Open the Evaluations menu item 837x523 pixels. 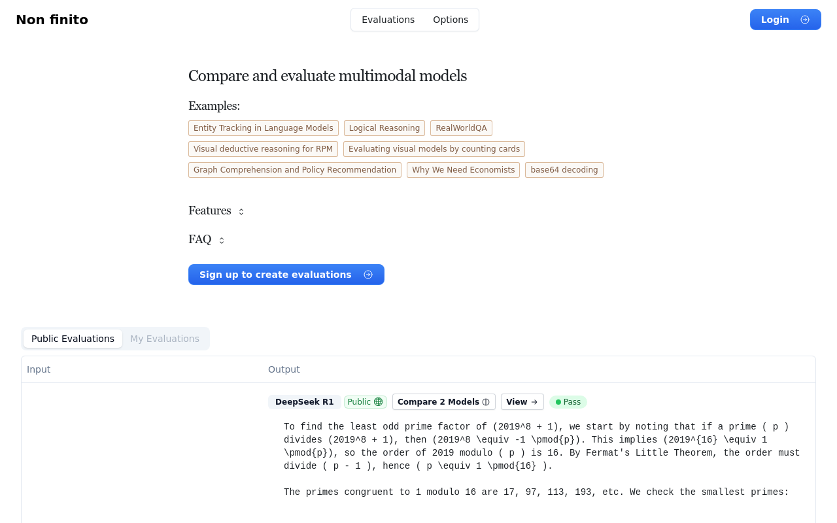click(x=388, y=20)
